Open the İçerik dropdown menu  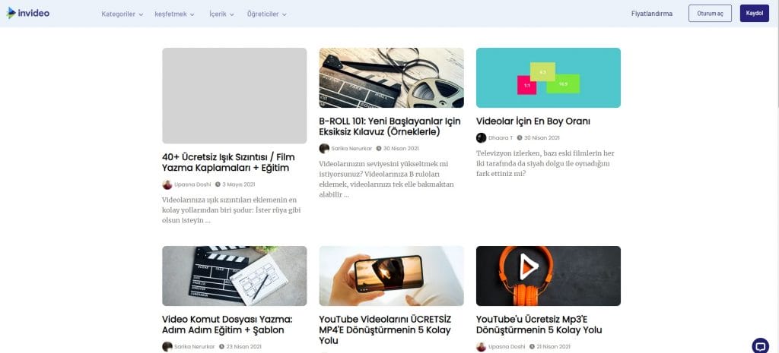221,14
